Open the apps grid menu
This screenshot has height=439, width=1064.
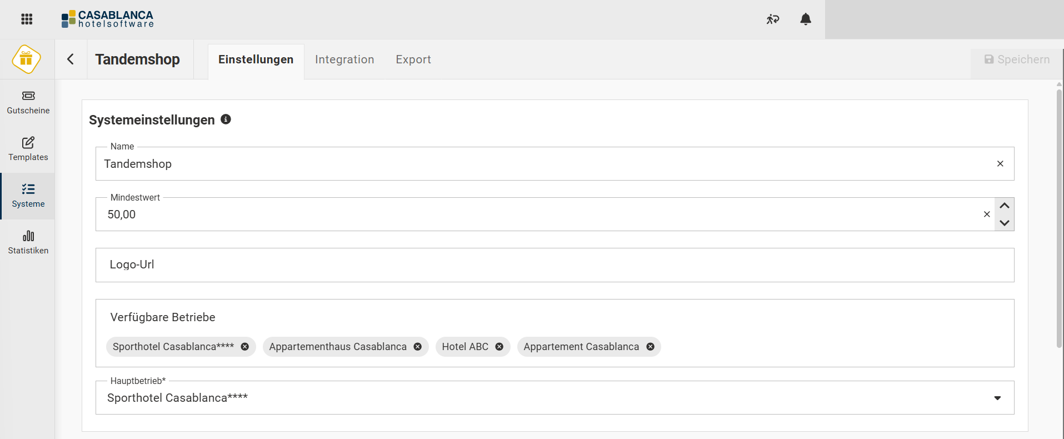(x=27, y=19)
